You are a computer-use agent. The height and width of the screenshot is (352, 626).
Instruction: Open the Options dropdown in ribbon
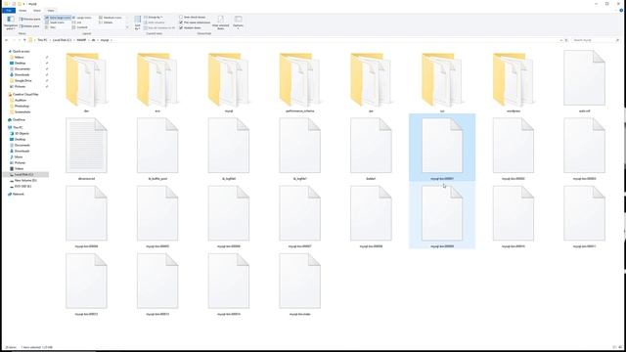[x=238, y=23]
